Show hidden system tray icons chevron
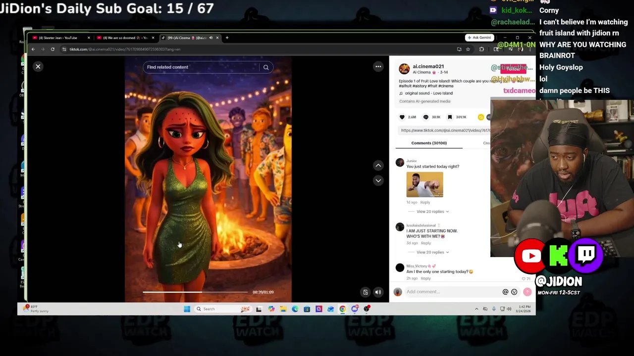Screen dimensions: 634x356 click(x=476, y=309)
